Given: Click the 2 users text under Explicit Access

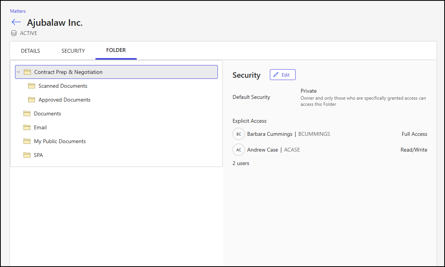Looking at the screenshot, I should [241, 163].
